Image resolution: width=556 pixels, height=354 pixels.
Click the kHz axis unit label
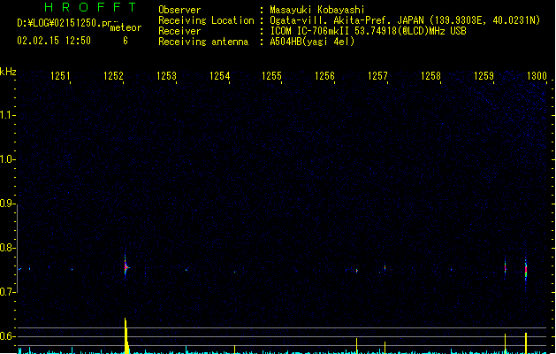(x=8, y=72)
